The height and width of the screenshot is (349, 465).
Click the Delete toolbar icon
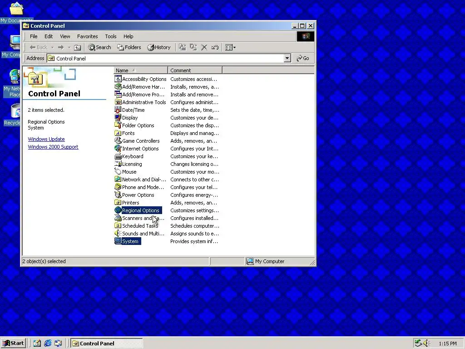pyautogui.click(x=204, y=47)
